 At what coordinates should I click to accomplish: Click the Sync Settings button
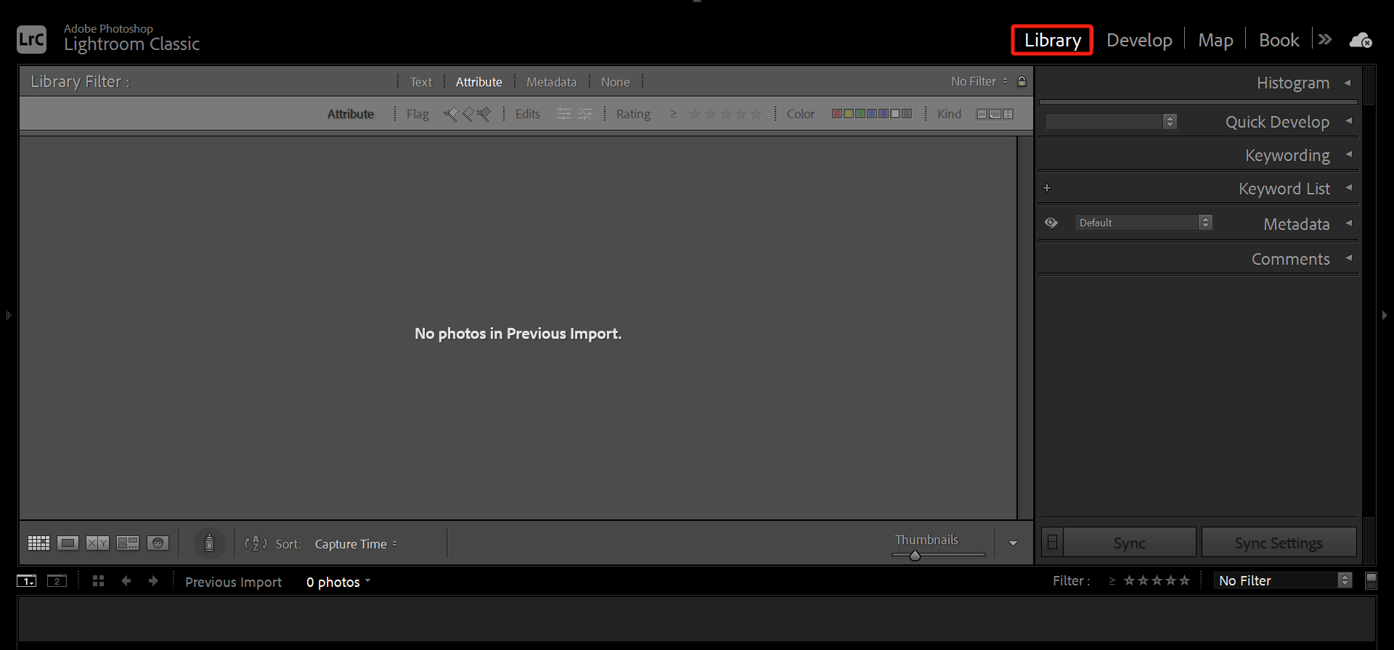pos(1279,543)
